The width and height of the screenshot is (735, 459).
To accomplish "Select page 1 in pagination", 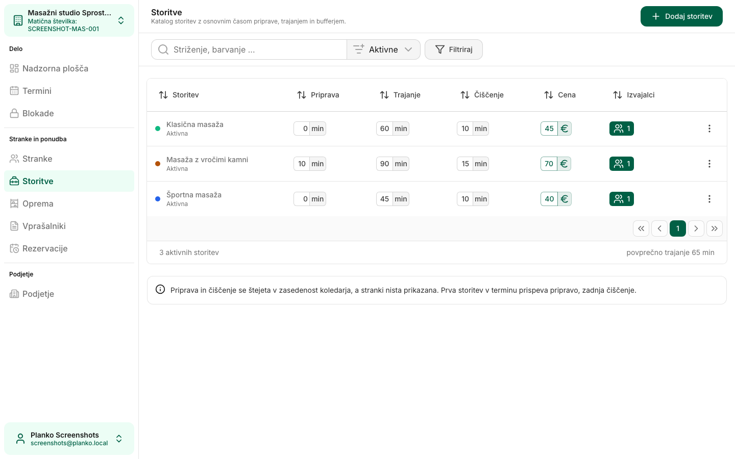I will coord(678,228).
